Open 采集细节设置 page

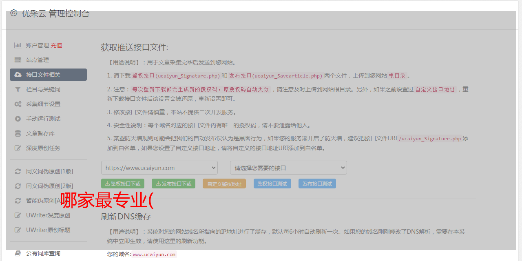(x=43, y=104)
